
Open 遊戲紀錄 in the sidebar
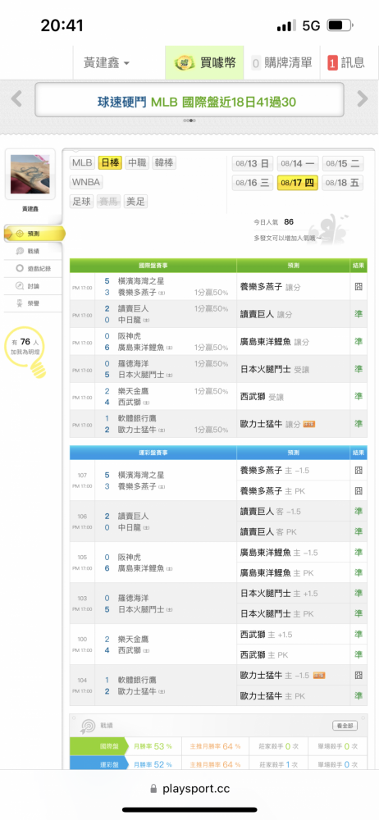pyautogui.click(x=33, y=268)
